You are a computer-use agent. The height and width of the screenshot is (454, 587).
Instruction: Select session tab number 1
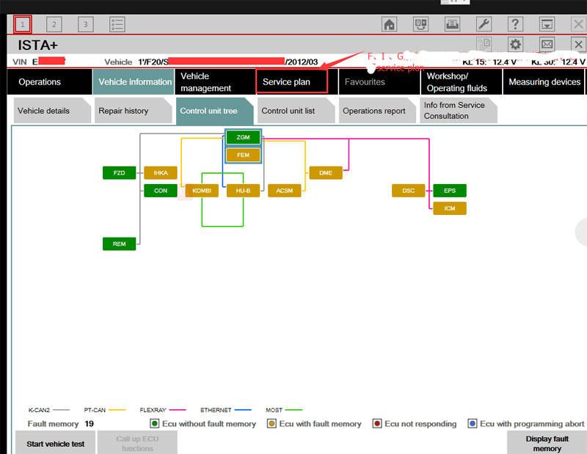coord(23,24)
